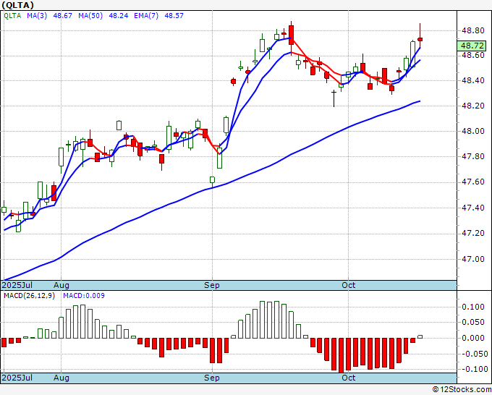The image size is (492, 395).
Task: Click the 48.67 MA(3) value text
Action: click(x=62, y=16)
